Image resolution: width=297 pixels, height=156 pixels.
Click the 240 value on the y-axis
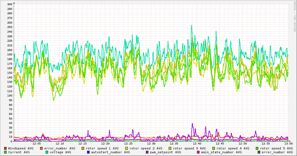[x=10, y=32]
